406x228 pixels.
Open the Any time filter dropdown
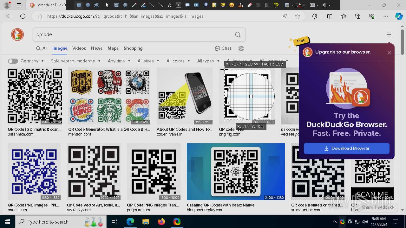coord(119,61)
